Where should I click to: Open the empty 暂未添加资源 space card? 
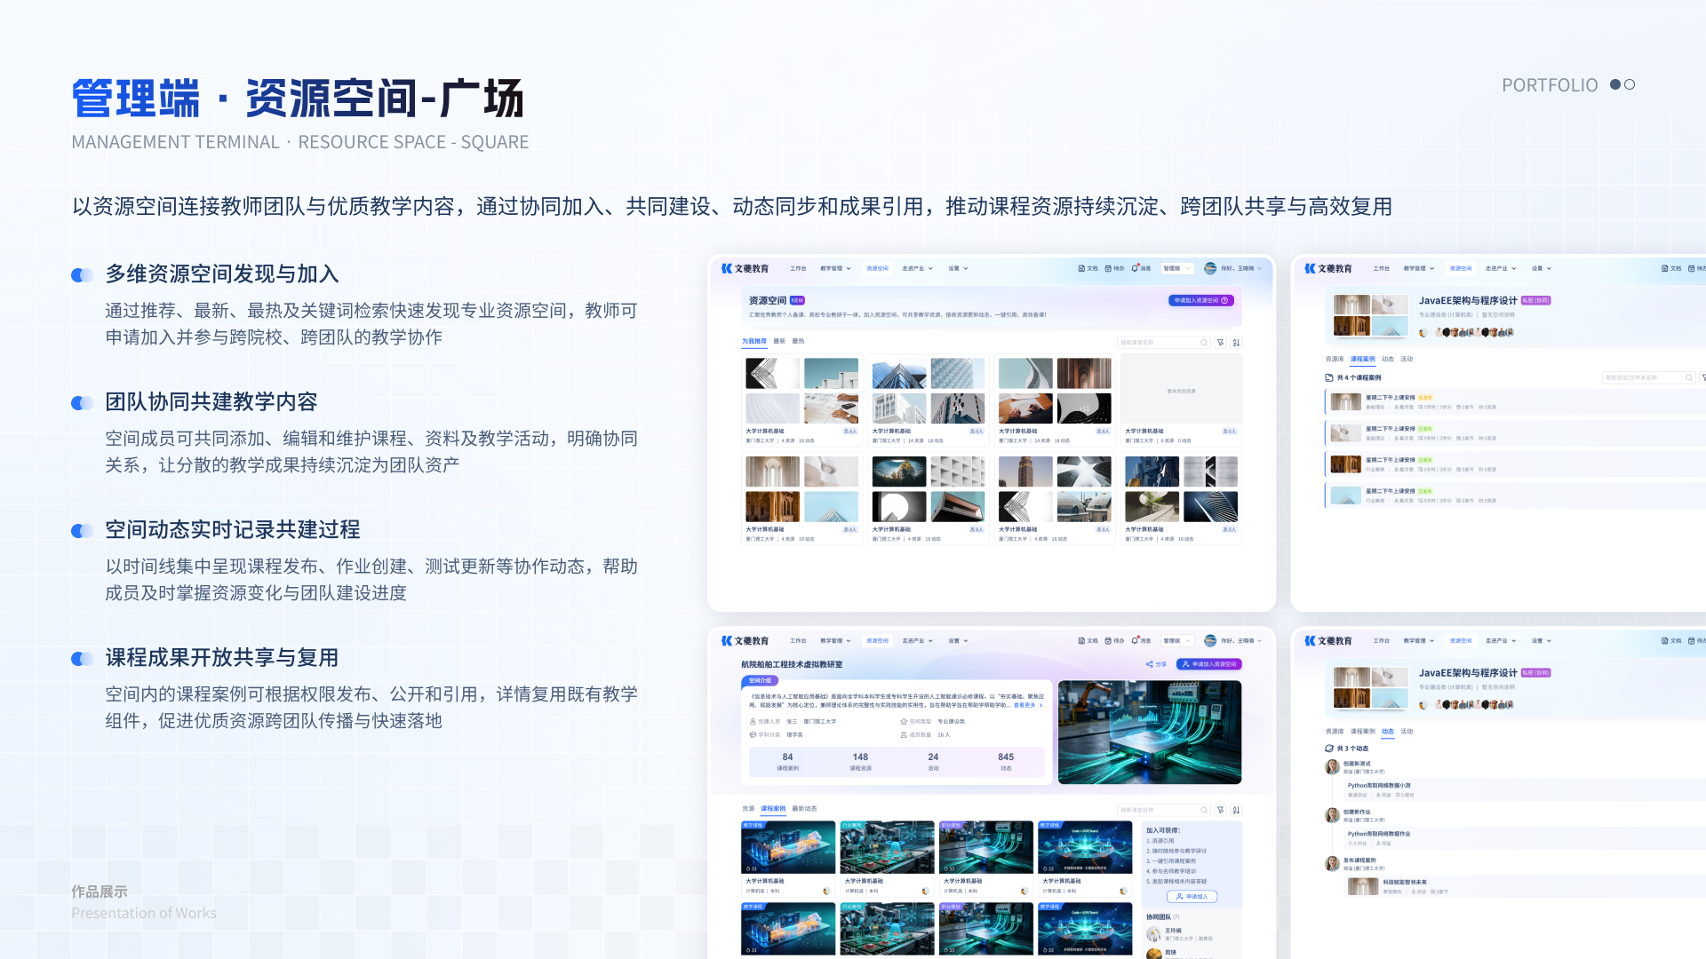(1181, 400)
